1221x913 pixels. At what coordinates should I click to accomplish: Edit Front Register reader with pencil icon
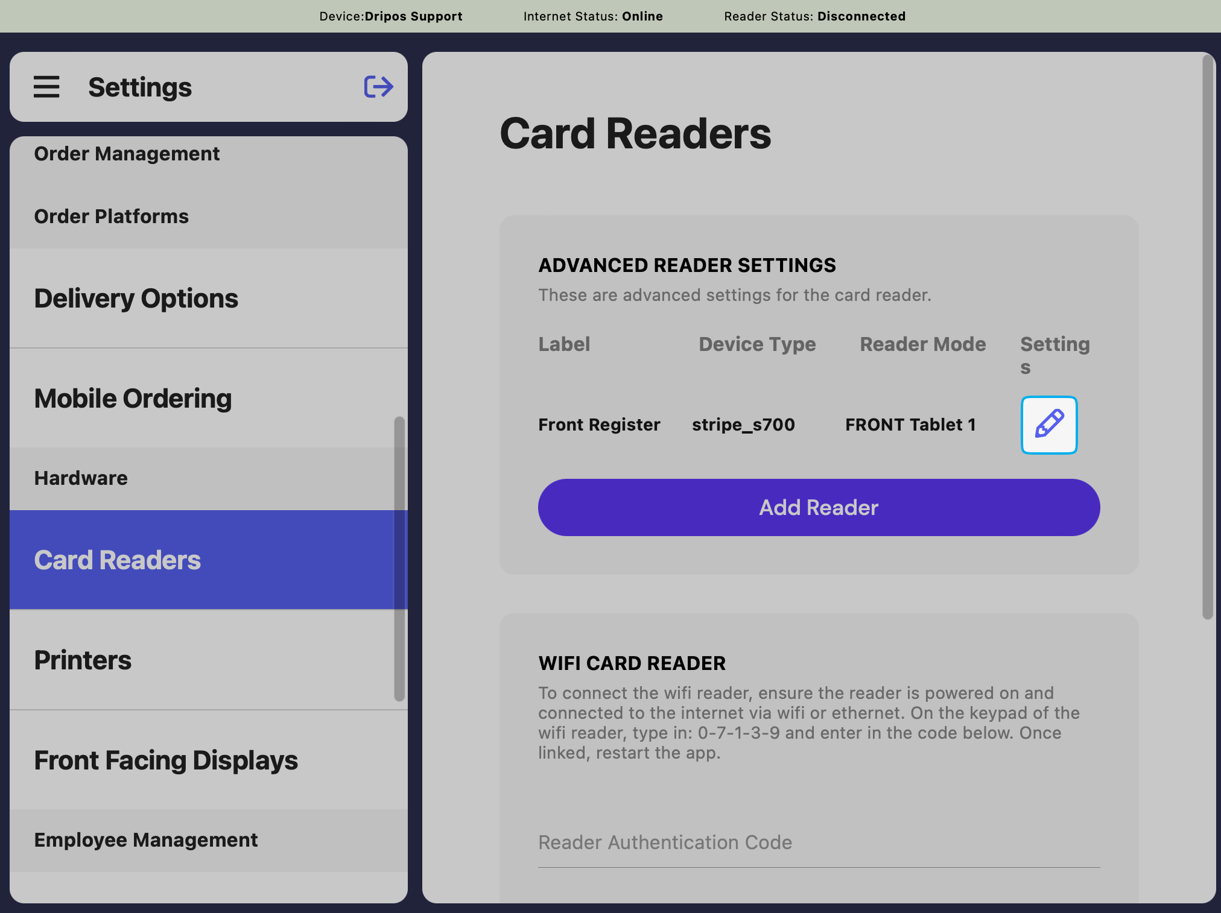click(x=1048, y=425)
